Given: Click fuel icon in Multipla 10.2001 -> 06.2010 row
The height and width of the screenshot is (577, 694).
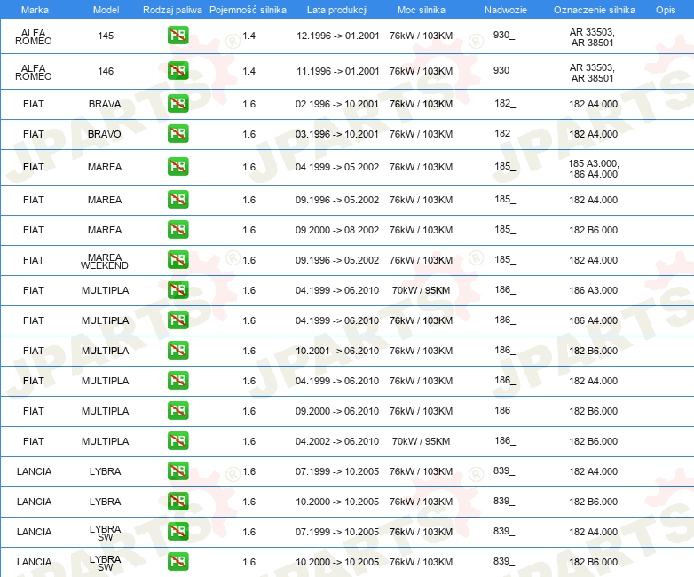Looking at the screenshot, I should coord(177,351).
